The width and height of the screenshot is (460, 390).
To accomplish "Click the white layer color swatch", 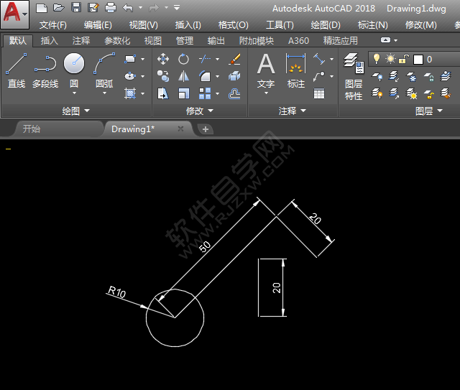I will [418, 59].
